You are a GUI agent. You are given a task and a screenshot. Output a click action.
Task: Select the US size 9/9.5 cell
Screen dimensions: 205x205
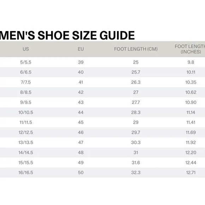(x=26, y=102)
